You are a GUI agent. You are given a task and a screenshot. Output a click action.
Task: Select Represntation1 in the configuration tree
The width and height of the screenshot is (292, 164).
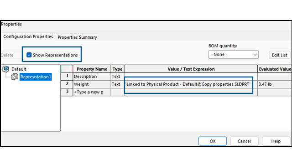tap(36, 77)
